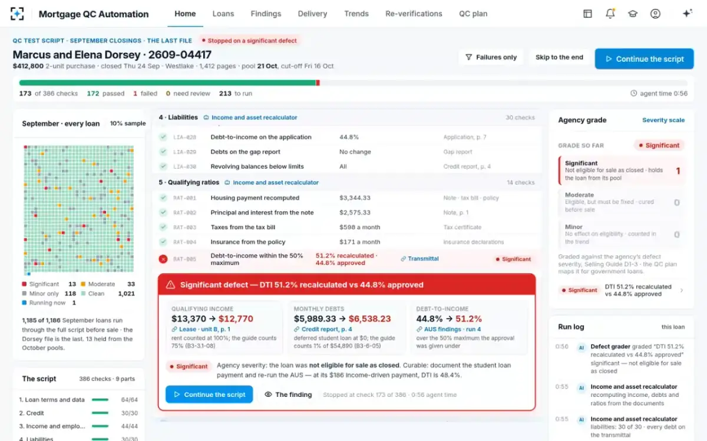Expand the Moderate severity grade row
The width and height of the screenshot is (707, 441).
click(x=622, y=202)
